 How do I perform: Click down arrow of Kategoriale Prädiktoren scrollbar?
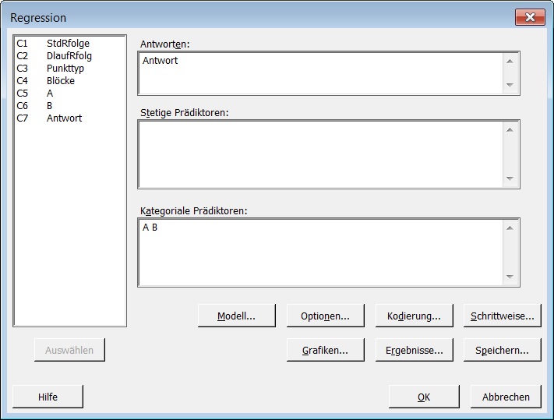coord(510,277)
